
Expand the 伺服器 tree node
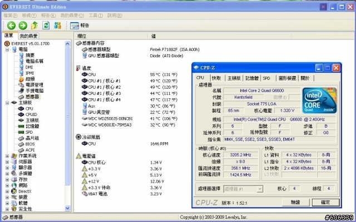7,162
